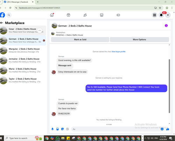The height and width of the screenshot is (141, 175).
Task: Open options menu for Cesar conversation
Action: (x=40, y=30)
